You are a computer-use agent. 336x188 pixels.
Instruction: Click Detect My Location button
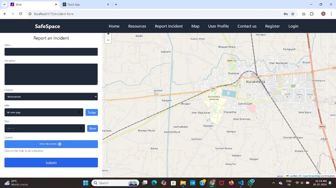[x=51, y=144]
